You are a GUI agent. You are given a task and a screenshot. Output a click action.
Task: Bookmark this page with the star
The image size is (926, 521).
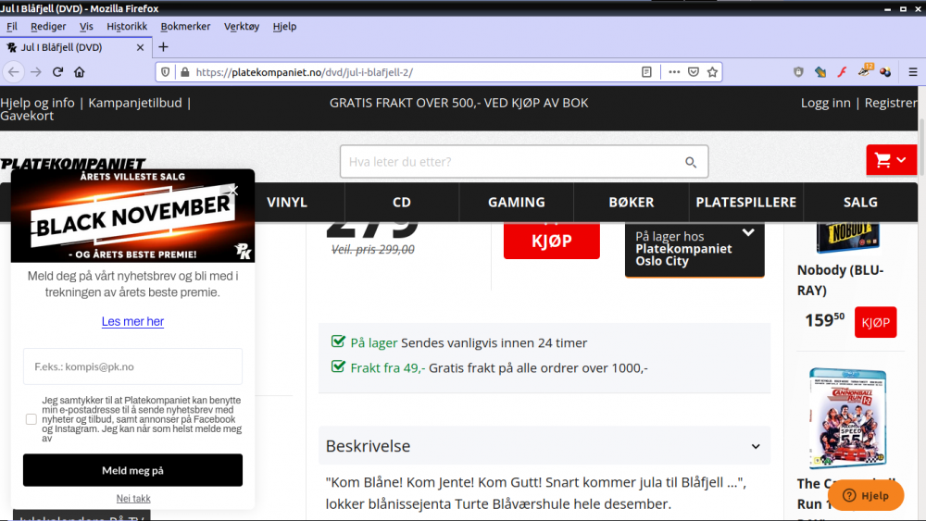712,72
